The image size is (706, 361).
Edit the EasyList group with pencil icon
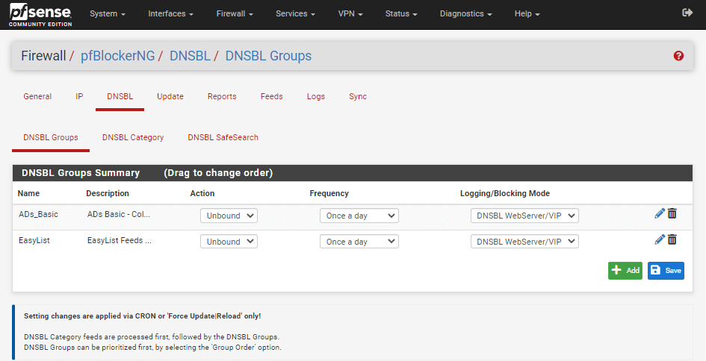click(659, 240)
